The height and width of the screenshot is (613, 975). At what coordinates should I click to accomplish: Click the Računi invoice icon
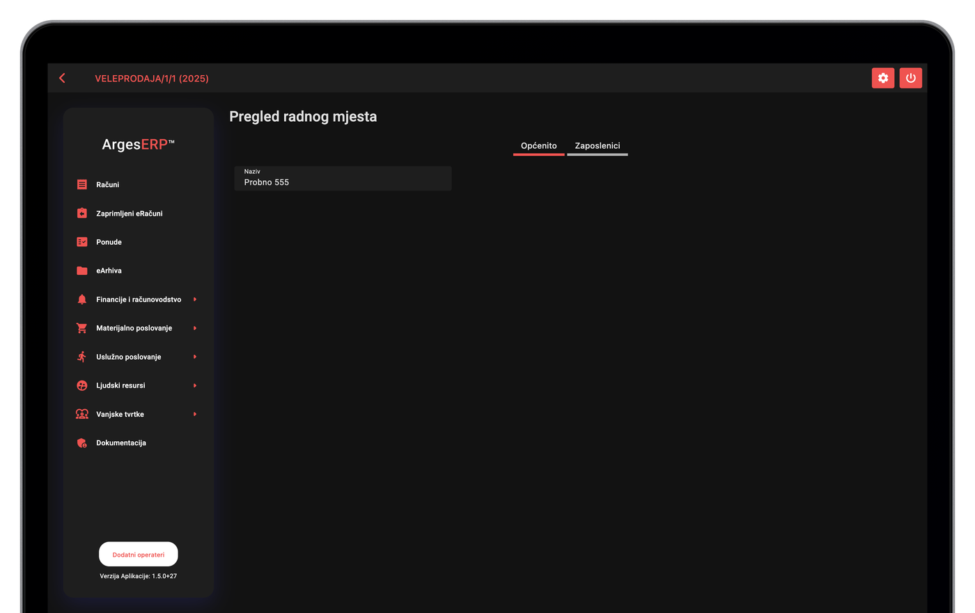(82, 184)
